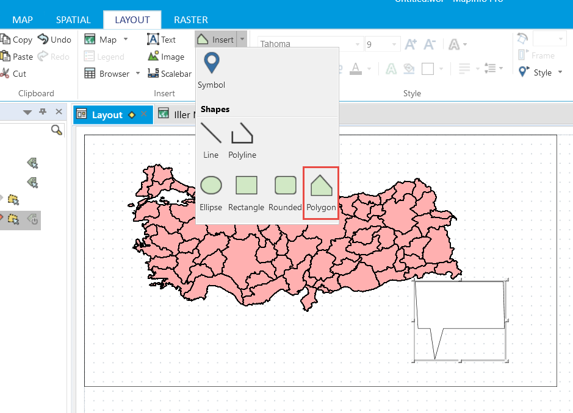Insert a Map frame
Image resolution: width=573 pixels, height=413 pixels.
[x=101, y=40]
